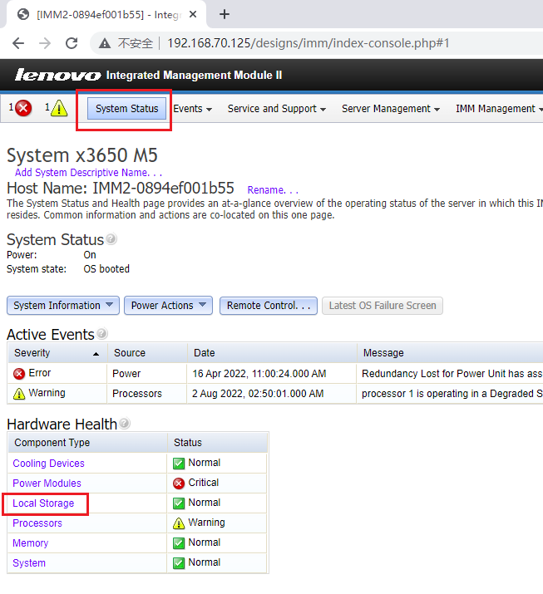
Task: Click the Remote Control button
Action: 268,306
